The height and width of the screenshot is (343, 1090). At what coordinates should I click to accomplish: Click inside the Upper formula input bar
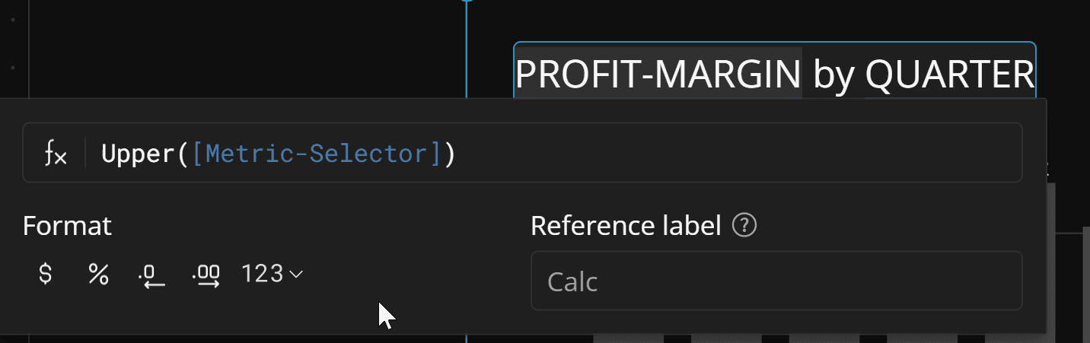click(522, 153)
